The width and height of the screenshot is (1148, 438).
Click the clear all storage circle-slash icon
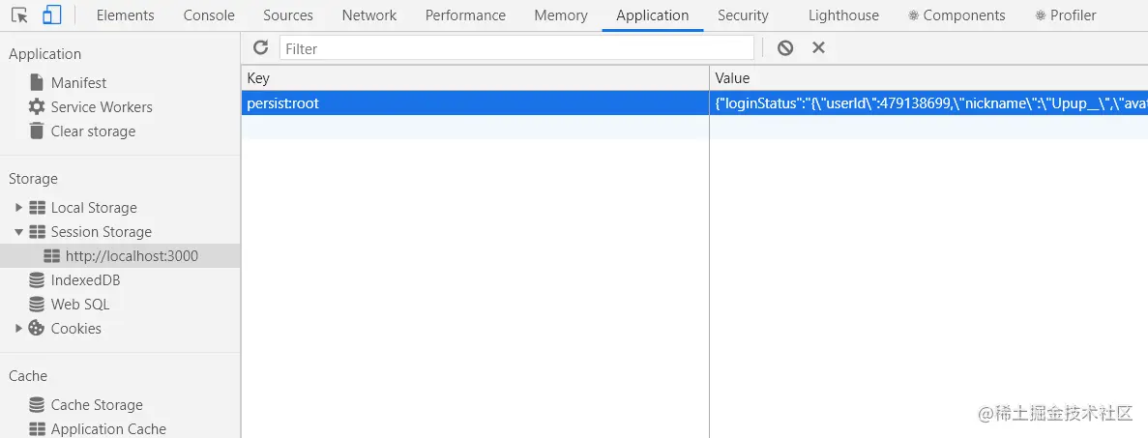click(785, 47)
